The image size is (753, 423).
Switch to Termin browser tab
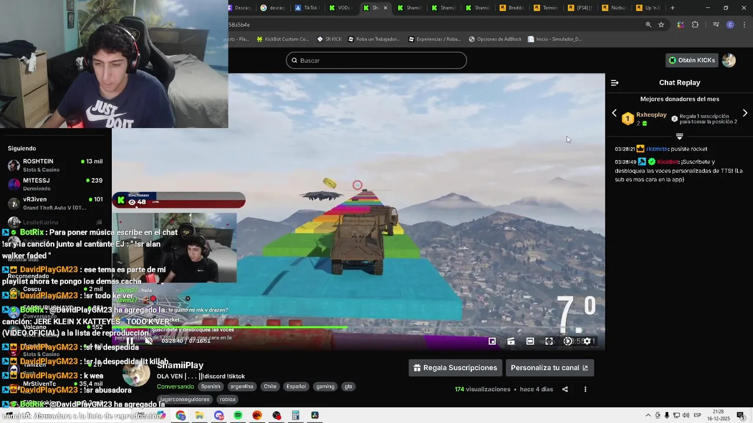tap(545, 8)
